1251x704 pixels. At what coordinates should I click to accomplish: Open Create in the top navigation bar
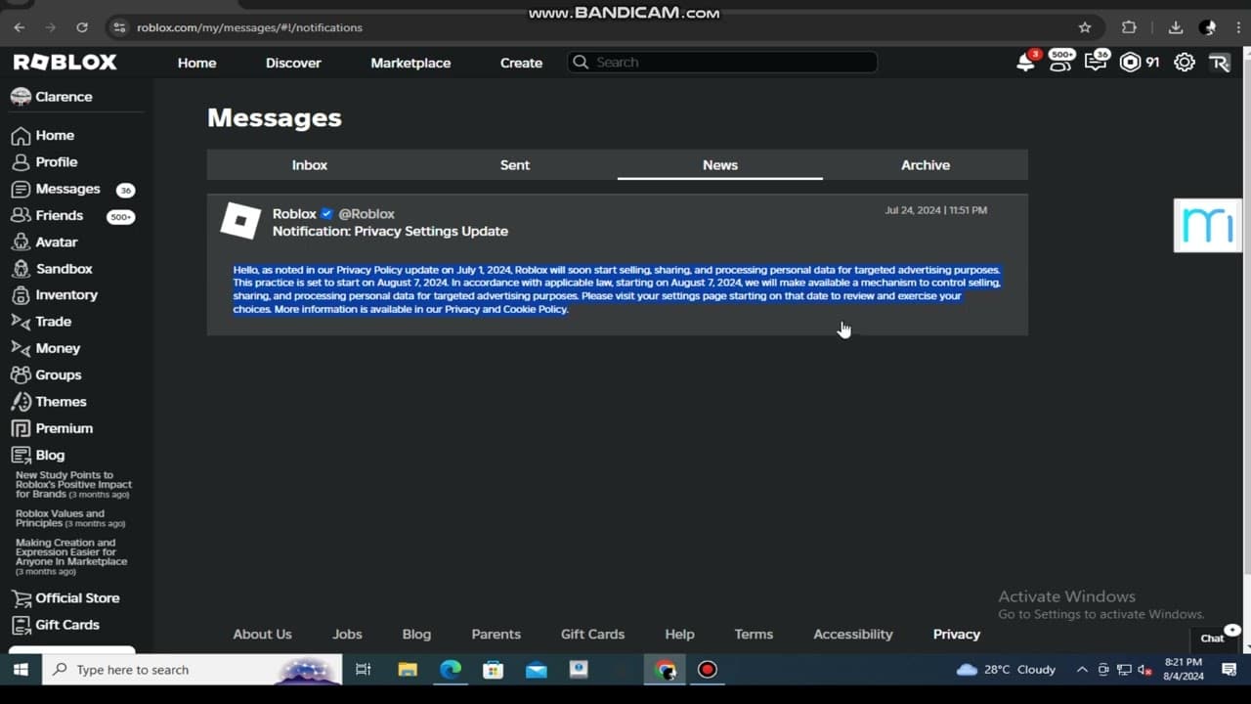[x=521, y=63]
